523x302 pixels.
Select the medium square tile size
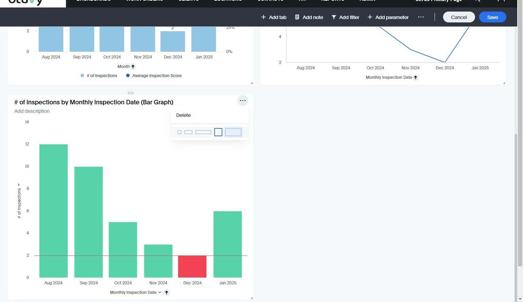pyautogui.click(x=218, y=132)
